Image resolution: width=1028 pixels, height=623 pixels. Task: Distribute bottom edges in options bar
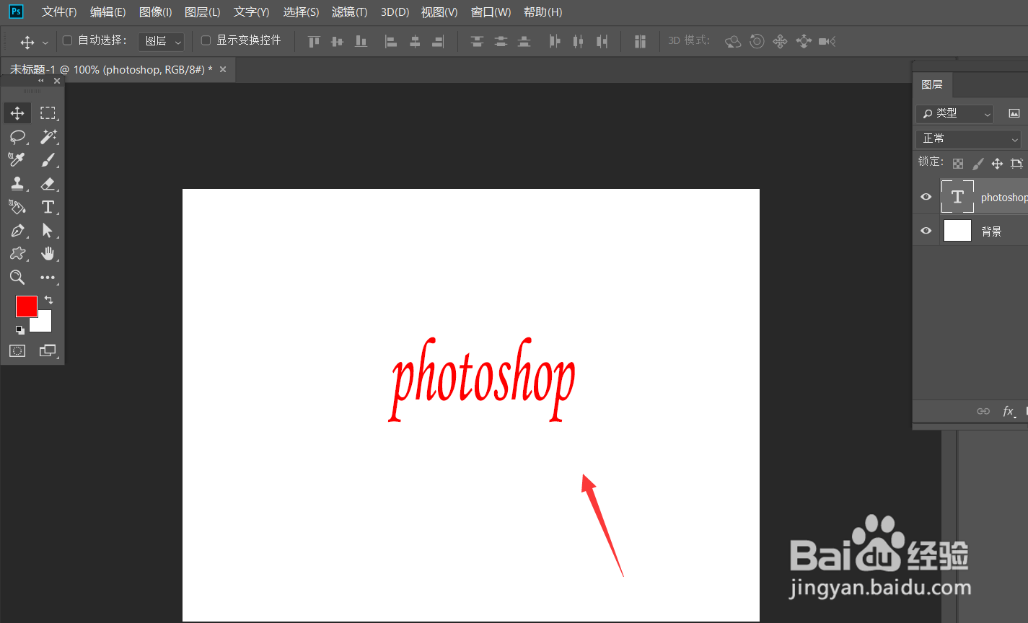tap(524, 42)
